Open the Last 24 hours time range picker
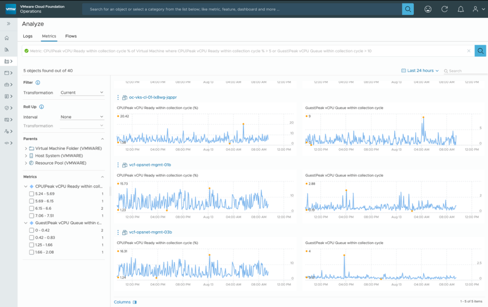Image resolution: width=488 pixels, height=307 pixels. coord(420,71)
